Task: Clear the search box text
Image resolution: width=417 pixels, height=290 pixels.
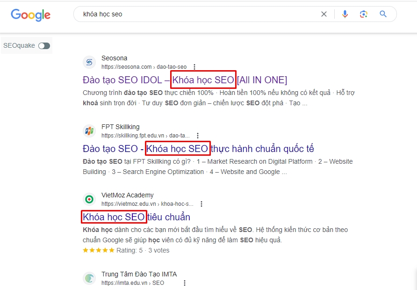Action: (x=324, y=14)
